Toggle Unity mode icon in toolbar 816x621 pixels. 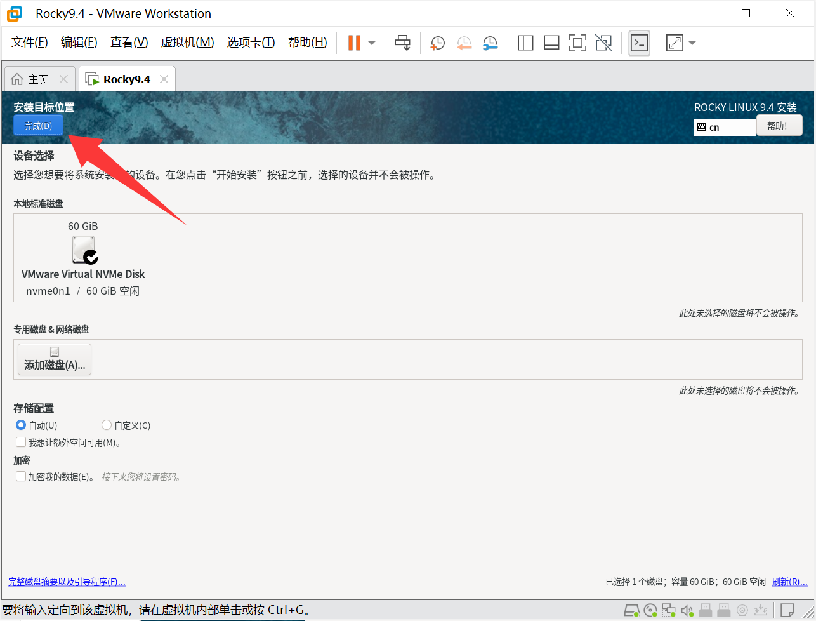click(x=603, y=43)
